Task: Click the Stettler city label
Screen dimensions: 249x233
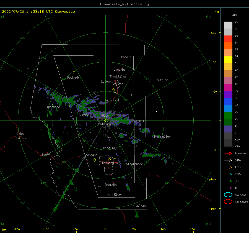Action: click(161, 80)
